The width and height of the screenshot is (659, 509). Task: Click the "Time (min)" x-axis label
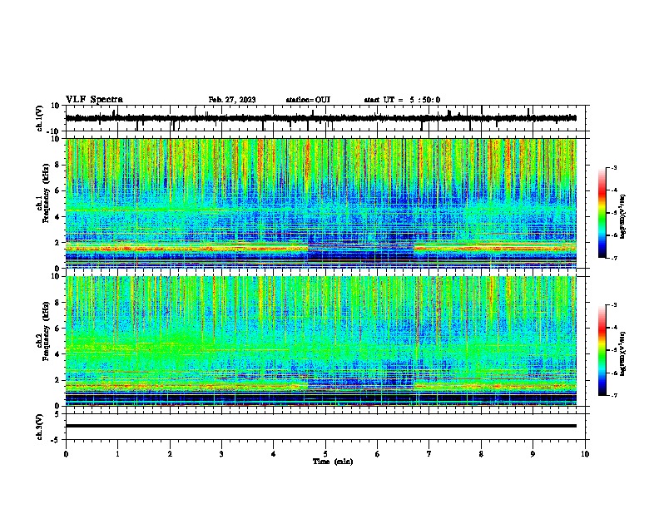click(x=333, y=462)
